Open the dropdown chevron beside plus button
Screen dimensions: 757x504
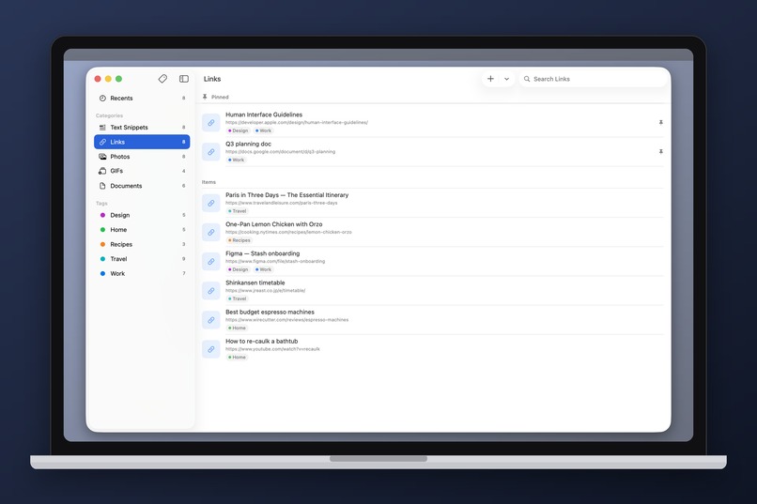coord(506,79)
